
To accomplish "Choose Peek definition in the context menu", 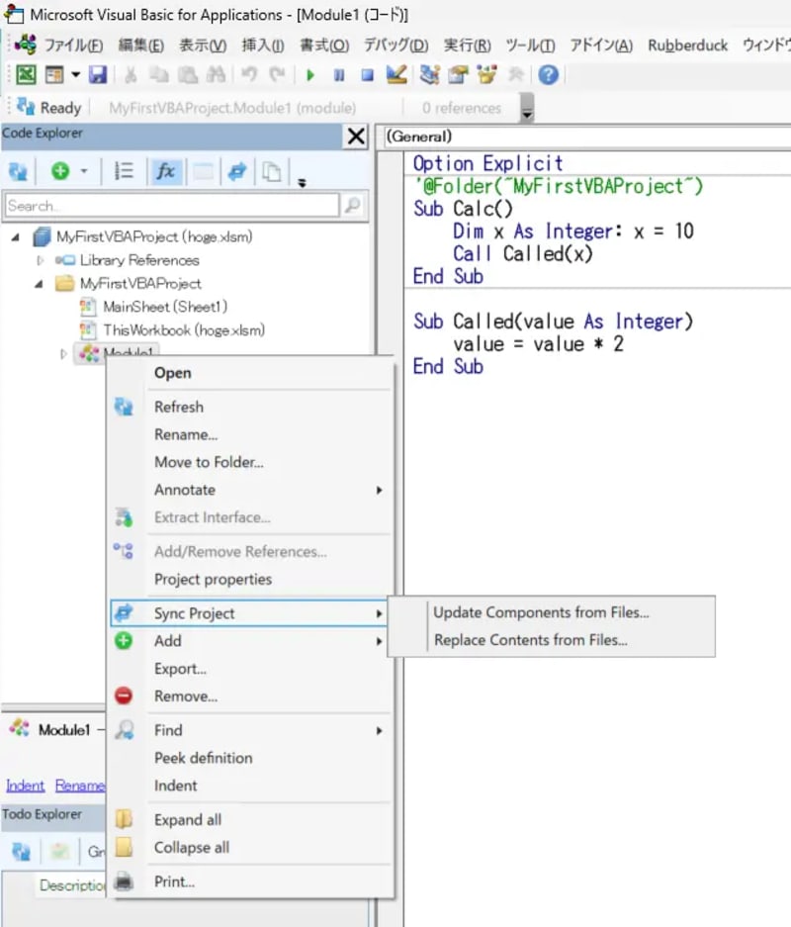I will 250,758.
